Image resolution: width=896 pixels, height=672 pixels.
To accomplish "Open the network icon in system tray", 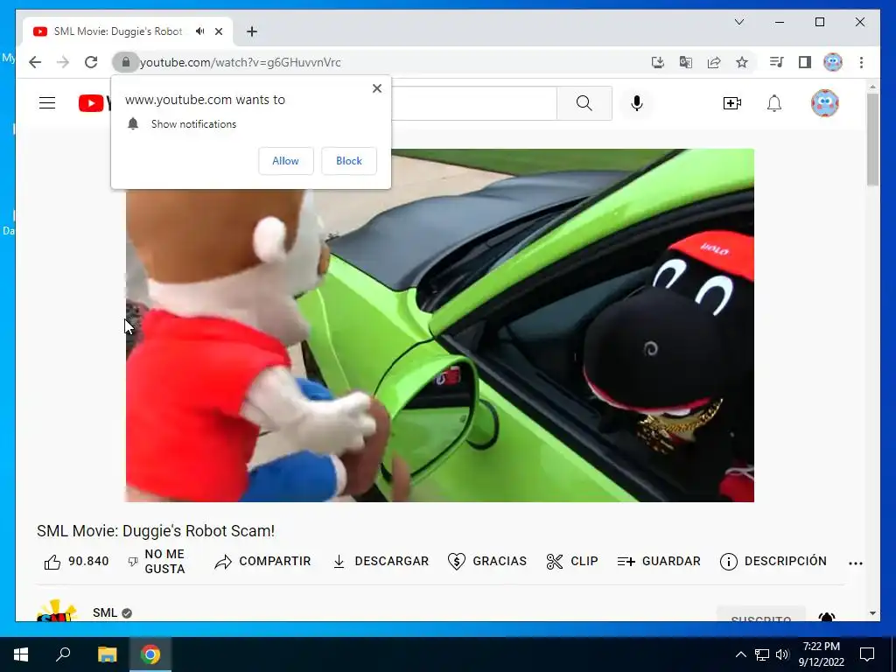I will point(762,654).
